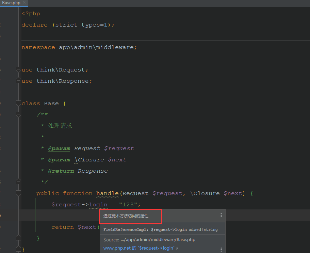Click the external link arrow after $request->login
Viewport: 310px width, 253px height.
[177, 248]
